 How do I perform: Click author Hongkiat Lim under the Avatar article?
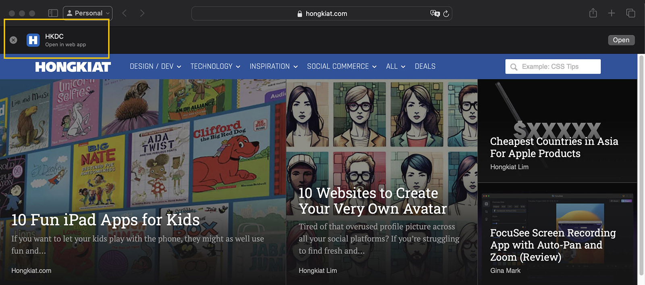coord(318,270)
